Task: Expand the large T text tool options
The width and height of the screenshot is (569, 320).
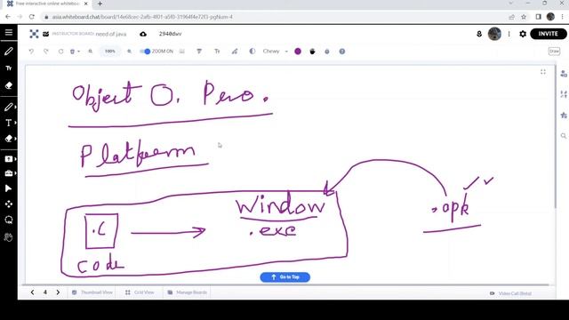Action: click(x=15, y=123)
